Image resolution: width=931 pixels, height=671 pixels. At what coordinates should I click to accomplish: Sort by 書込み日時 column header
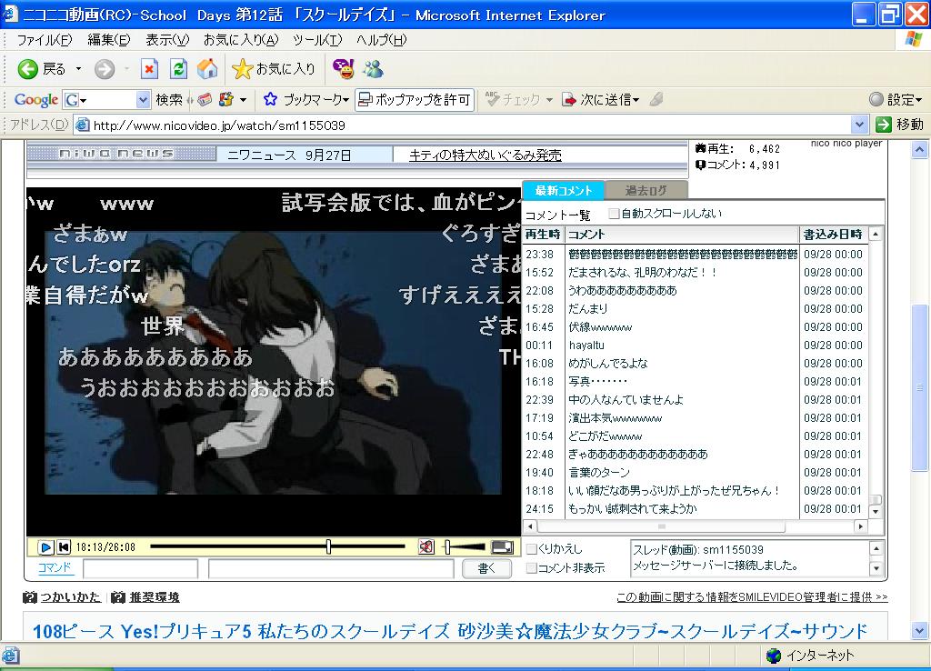click(x=833, y=235)
